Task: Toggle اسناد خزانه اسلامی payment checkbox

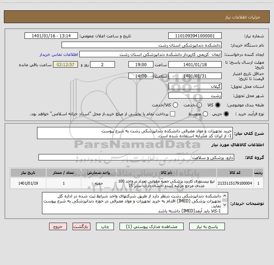Action: (x=173, y=114)
